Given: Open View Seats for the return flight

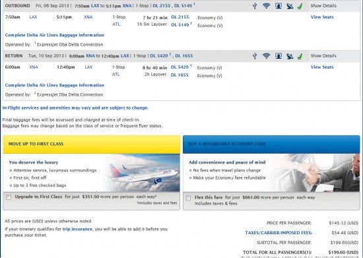Looking at the screenshot, I should (x=322, y=67).
